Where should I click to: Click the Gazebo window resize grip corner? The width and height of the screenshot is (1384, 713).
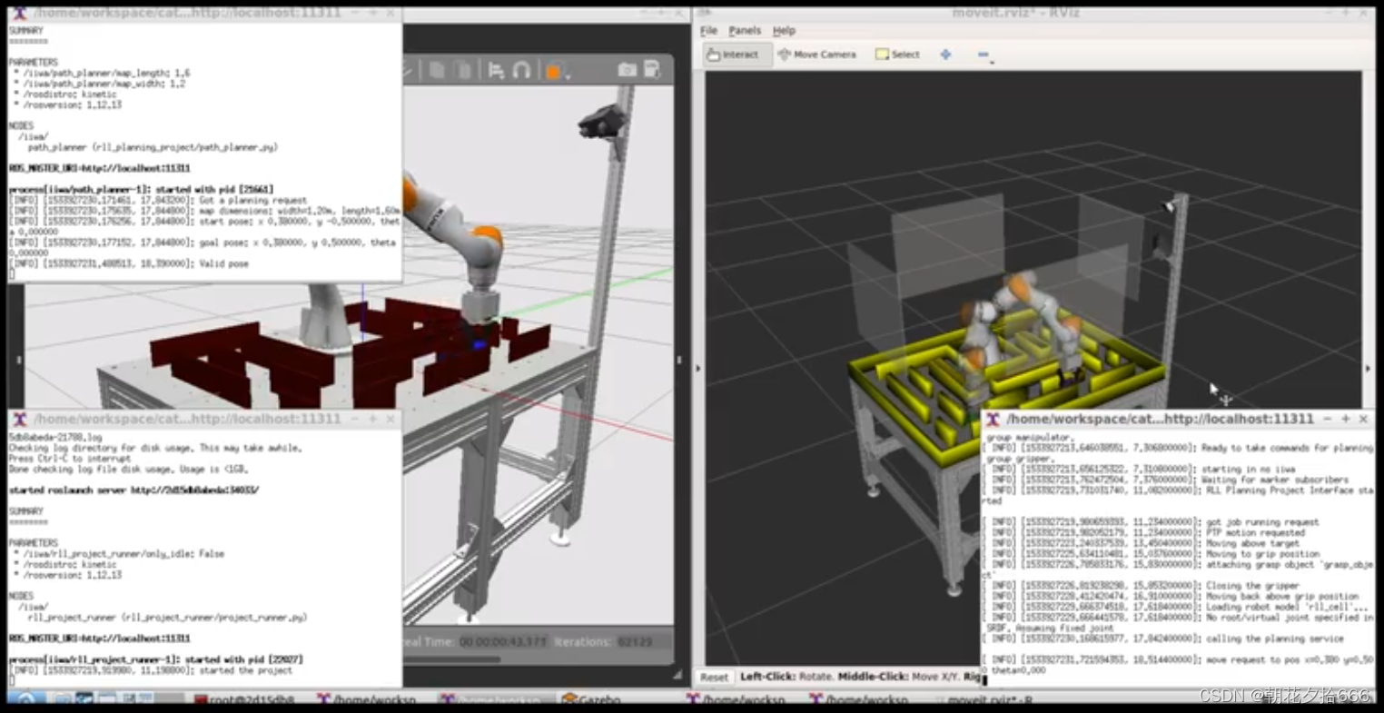[677, 674]
